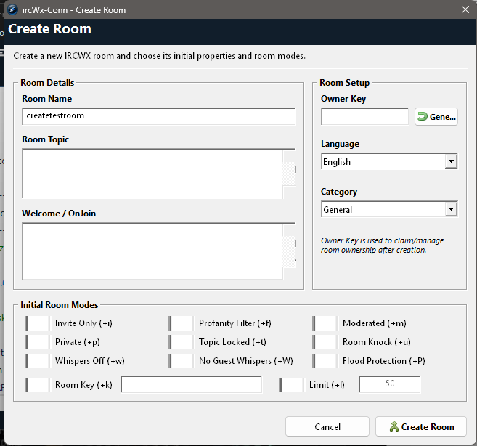
Task: Click the Room Setup group title
Action: tap(344, 83)
